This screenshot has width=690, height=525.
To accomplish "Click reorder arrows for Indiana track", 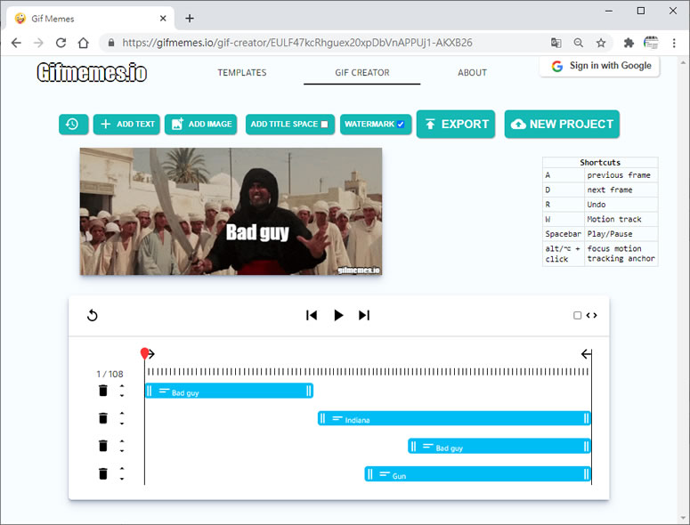I will (x=122, y=418).
